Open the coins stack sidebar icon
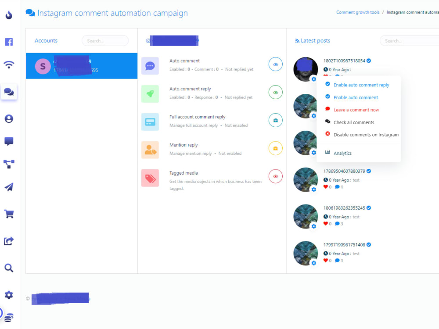 pos(9,318)
